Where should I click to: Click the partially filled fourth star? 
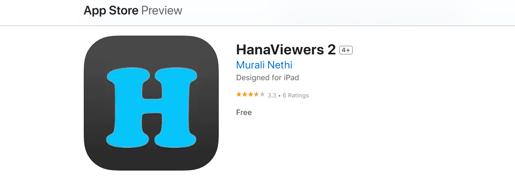(x=256, y=95)
